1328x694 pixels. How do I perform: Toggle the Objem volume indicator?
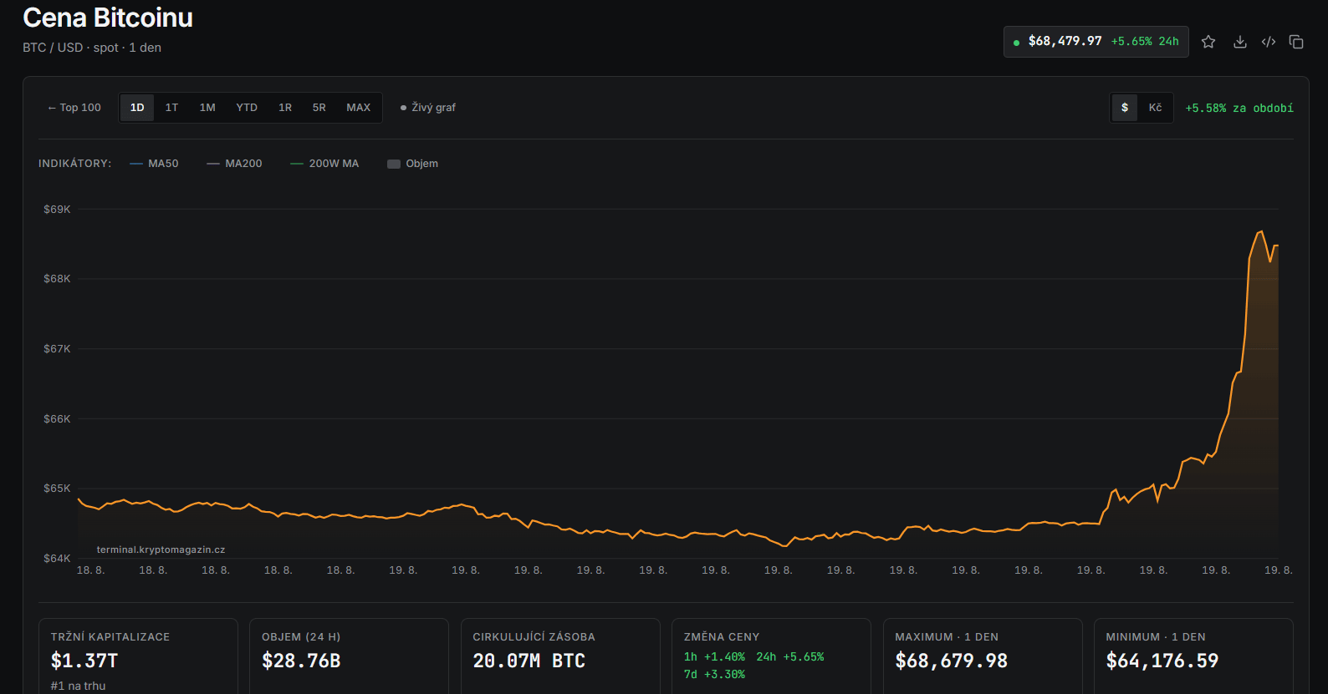point(413,164)
